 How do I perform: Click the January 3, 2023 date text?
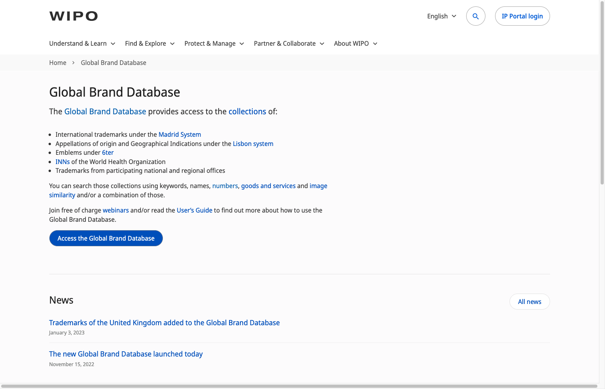click(x=67, y=332)
